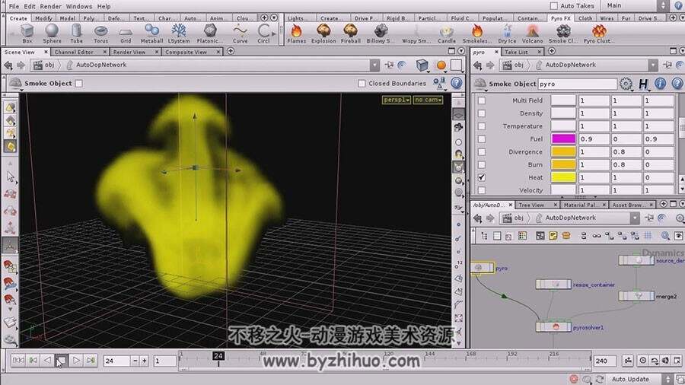Click the current frame number field

click(117, 361)
